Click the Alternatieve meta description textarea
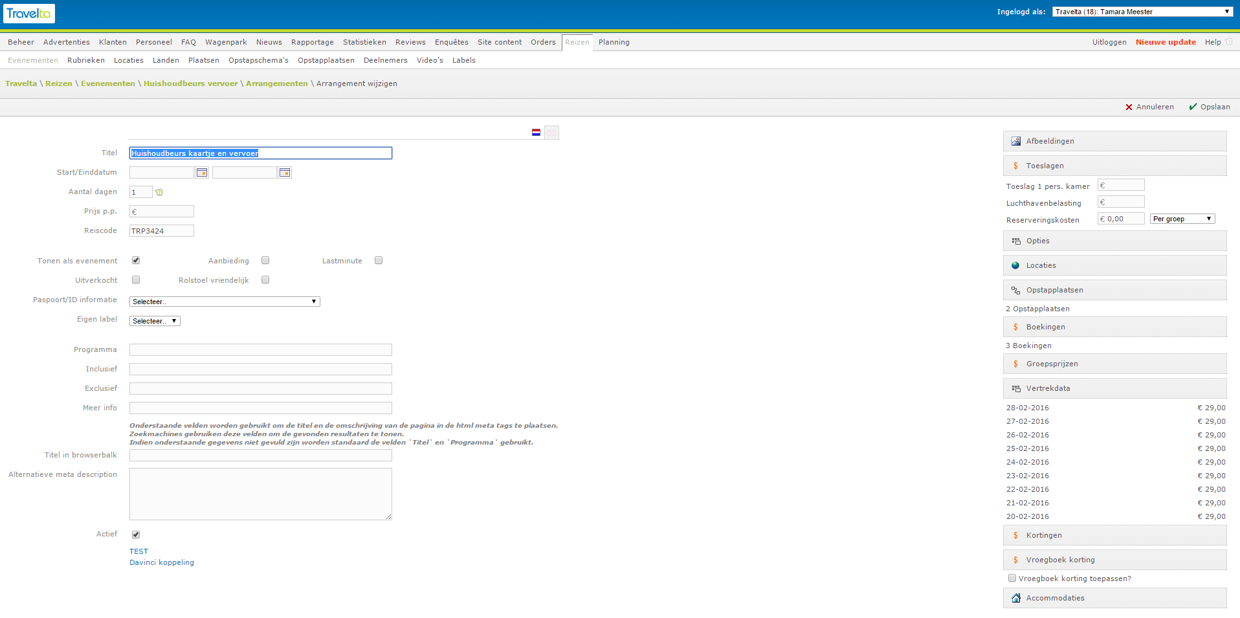Screen dimensions: 1240x618 261,494
